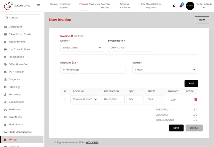Click the SUB TOTAL label
This screenshot has width=214, height=147.
point(162,110)
